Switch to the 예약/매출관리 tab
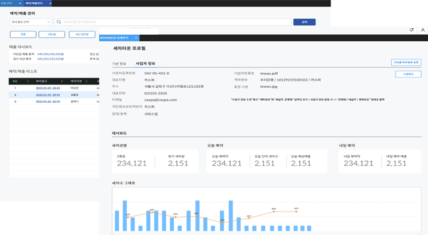Screen dimensions: 428x235 click(34, 3)
